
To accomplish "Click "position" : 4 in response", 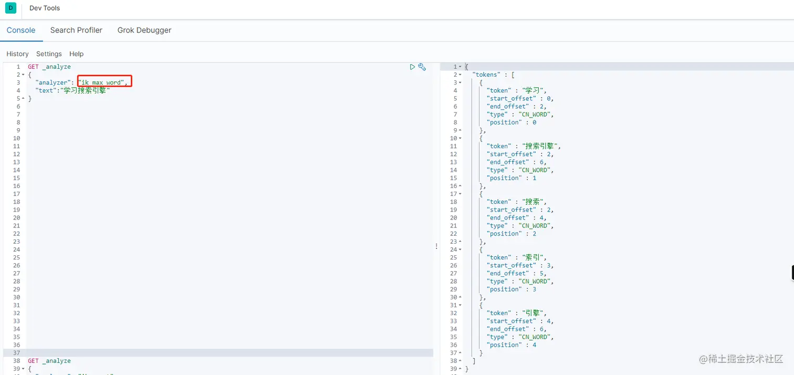I will tap(511, 345).
